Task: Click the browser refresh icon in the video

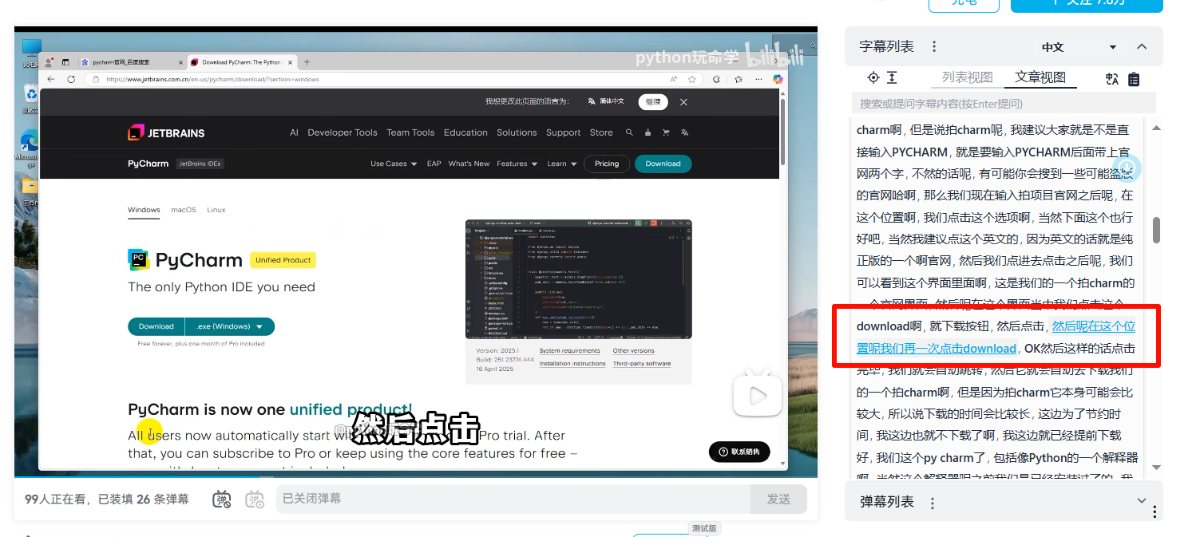Action: (71, 79)
